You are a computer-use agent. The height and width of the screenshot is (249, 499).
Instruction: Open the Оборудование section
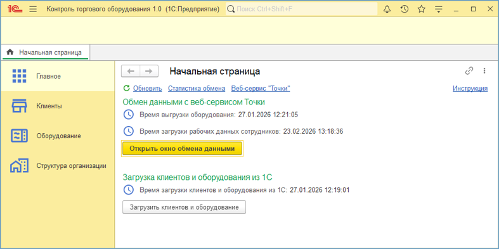click(58, 136)
